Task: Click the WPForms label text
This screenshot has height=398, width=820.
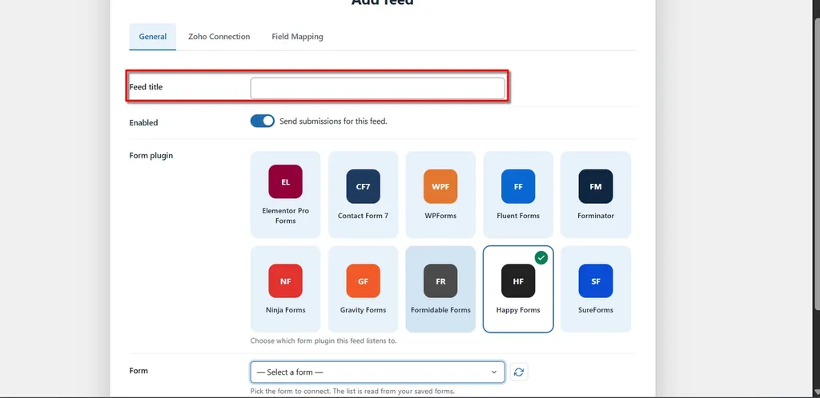Action: (440, 216)
